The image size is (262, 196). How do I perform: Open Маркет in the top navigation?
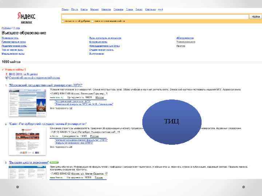click(94, 9)
